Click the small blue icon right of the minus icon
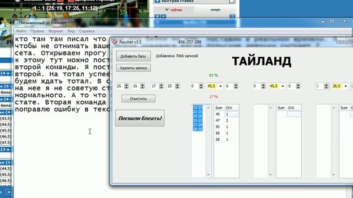The width and height of the screenshot is (353, 198). [x=232, y=16]
